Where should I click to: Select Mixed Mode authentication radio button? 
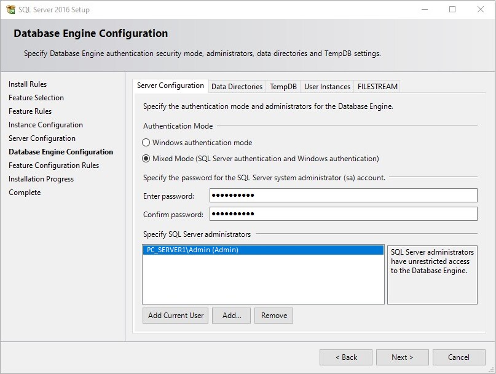tap(146, 159)
